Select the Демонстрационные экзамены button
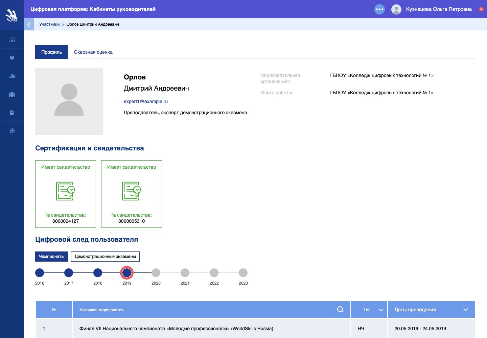This screenshot has height=338, width=487. (x=105, y=257)
